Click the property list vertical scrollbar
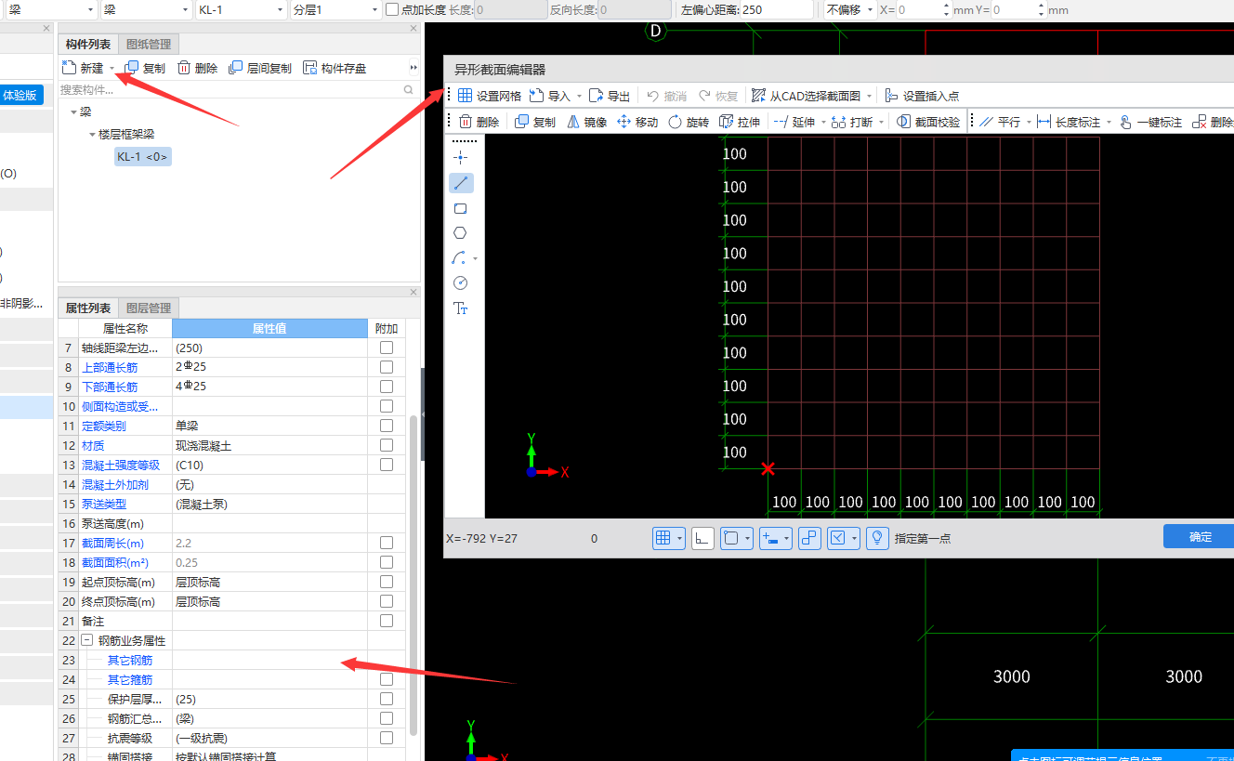The height and width of the screenshot is (761, 1234). (x=414, y=574)
